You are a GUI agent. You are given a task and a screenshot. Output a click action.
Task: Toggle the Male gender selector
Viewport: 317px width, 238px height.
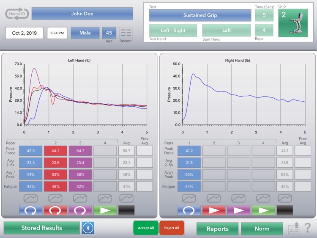pyautogui.click(x=85, y=33)
